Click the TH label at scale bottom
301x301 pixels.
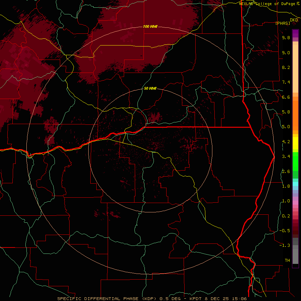(287, 261)
